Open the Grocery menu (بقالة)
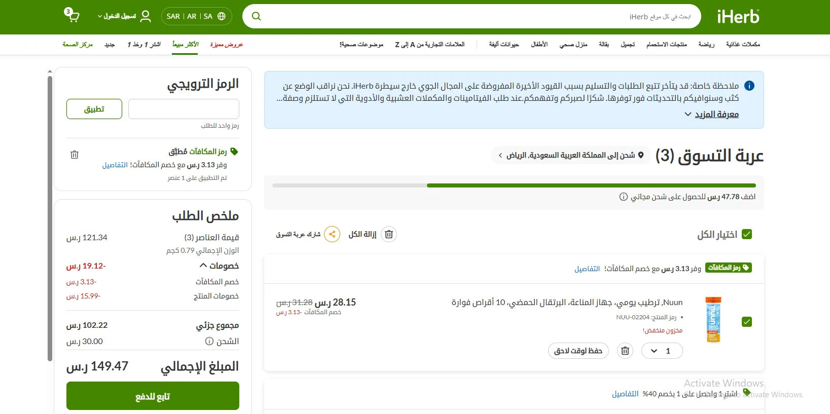Screen dimensions: 830x414 (604, 45)
